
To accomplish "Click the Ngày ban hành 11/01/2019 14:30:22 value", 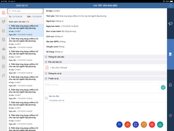I will click(69, 26).
